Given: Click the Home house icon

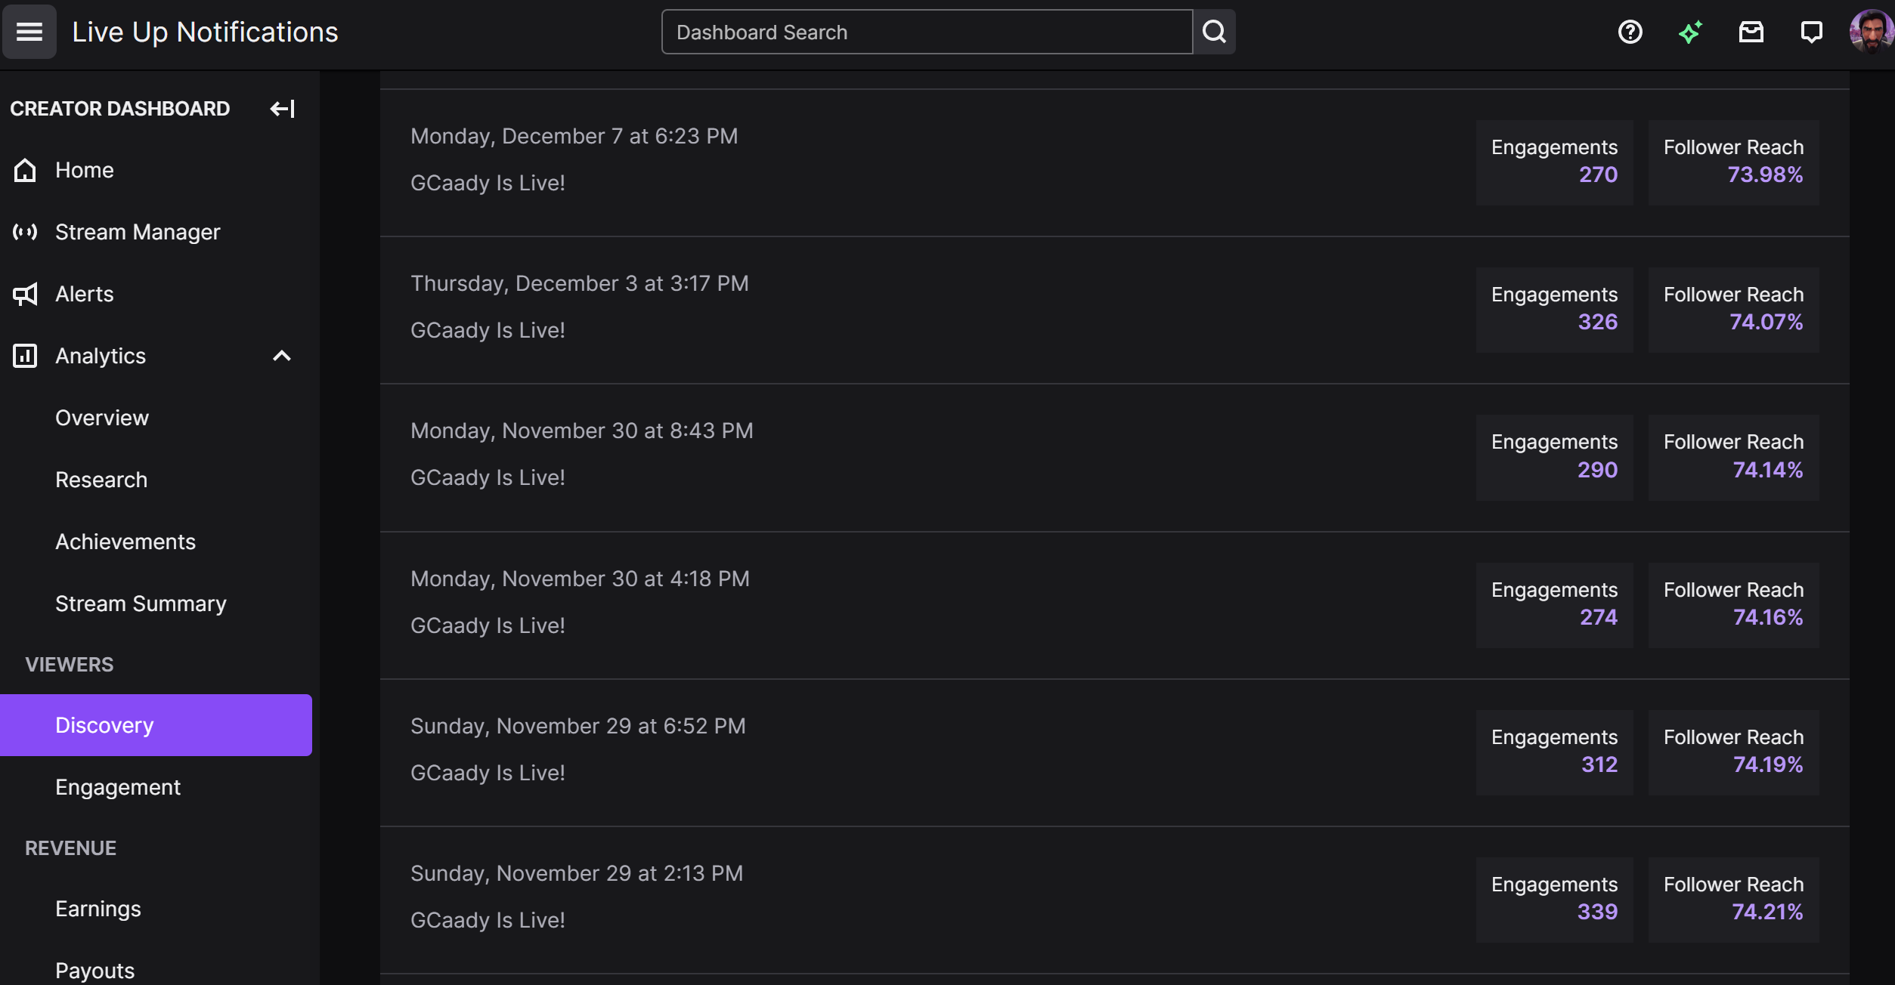Looking at the screenshot, I should (25, 170).
